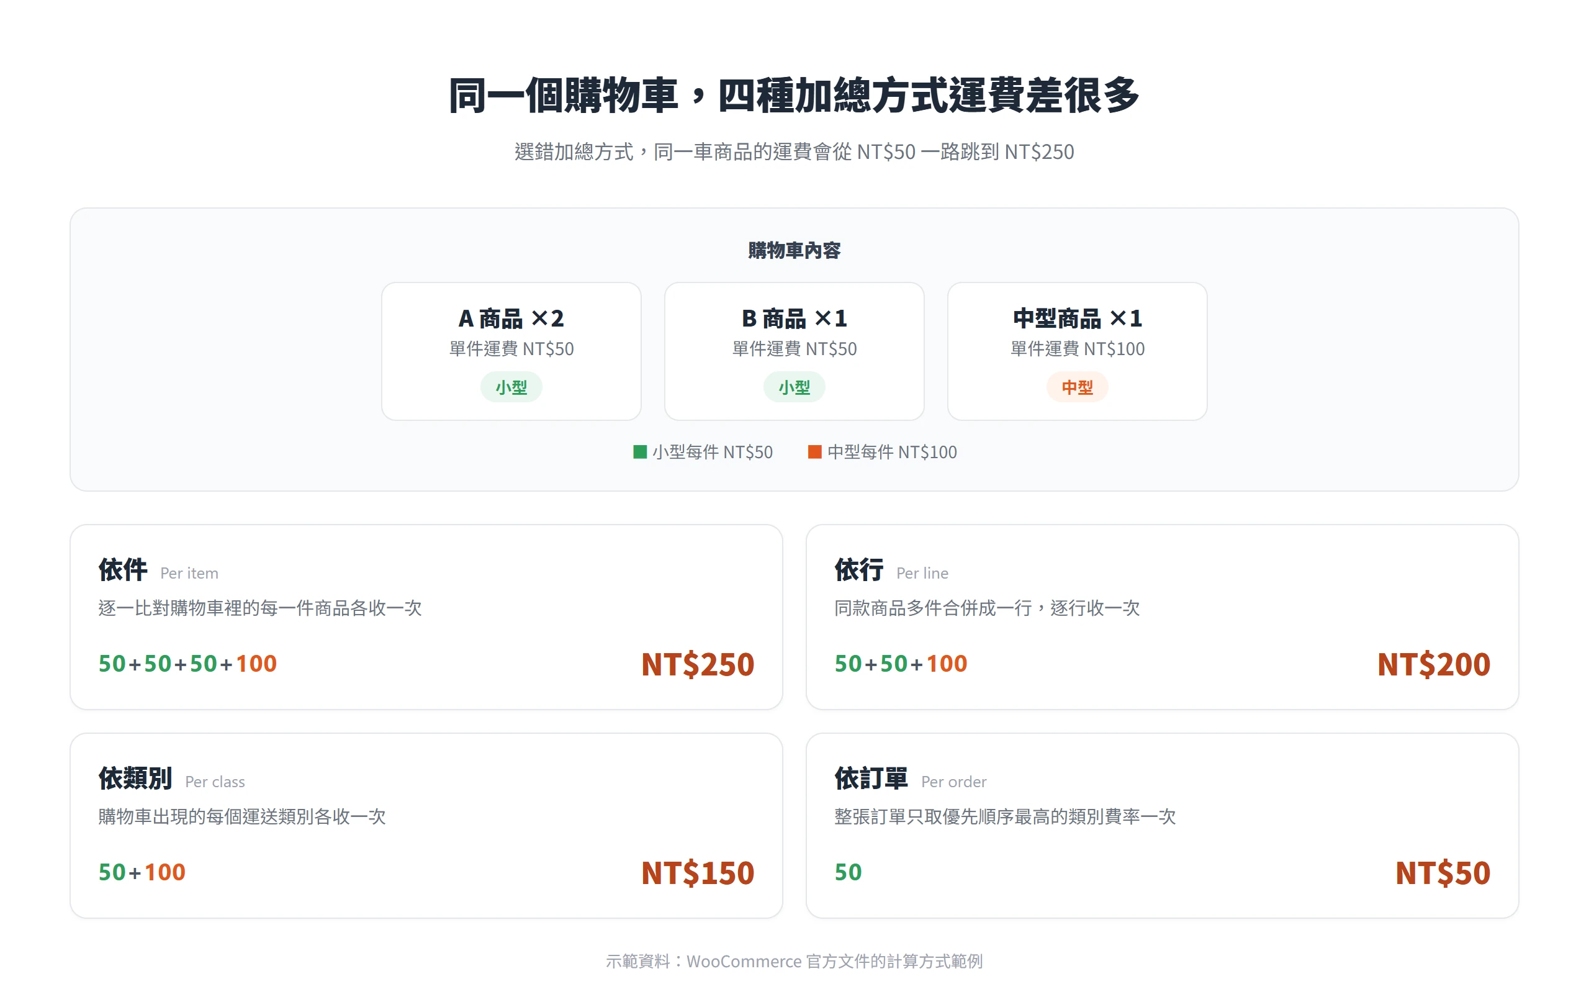Click the 依件 card heading
Image resolution: width=1589 pixels, height=984 pixels.
point(123,570)
